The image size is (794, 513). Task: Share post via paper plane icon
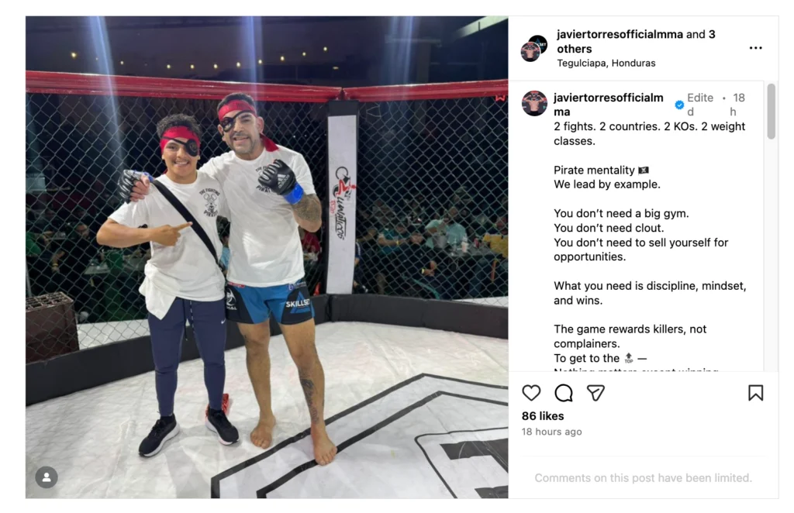click(595, 393)
